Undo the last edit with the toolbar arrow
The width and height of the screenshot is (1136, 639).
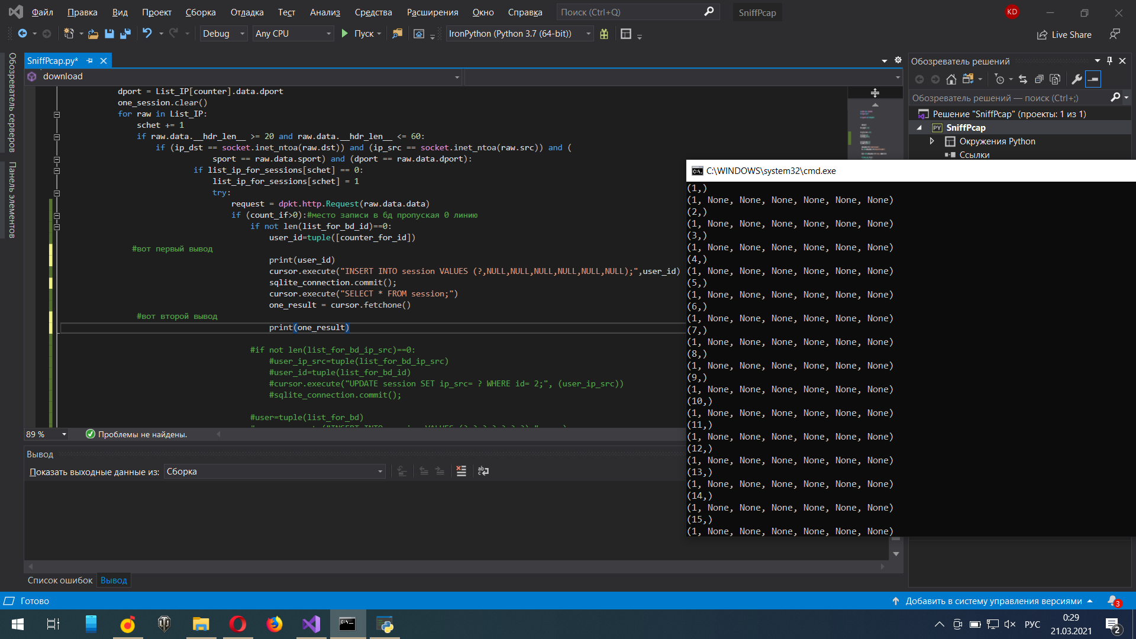pyautogui.click(x=147, y=34)
